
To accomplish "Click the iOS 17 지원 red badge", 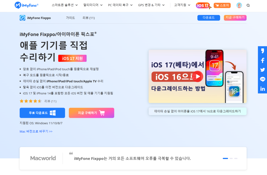I will (x=72, y=58).
